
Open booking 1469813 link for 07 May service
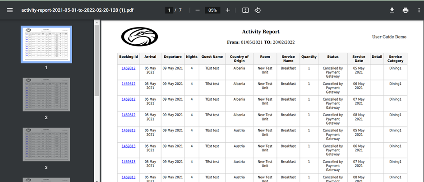coord(129,162)
